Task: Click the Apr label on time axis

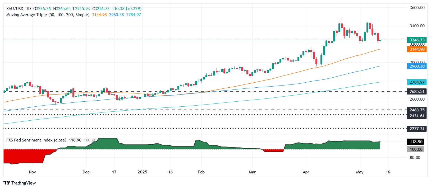Action: click(306, 172)
